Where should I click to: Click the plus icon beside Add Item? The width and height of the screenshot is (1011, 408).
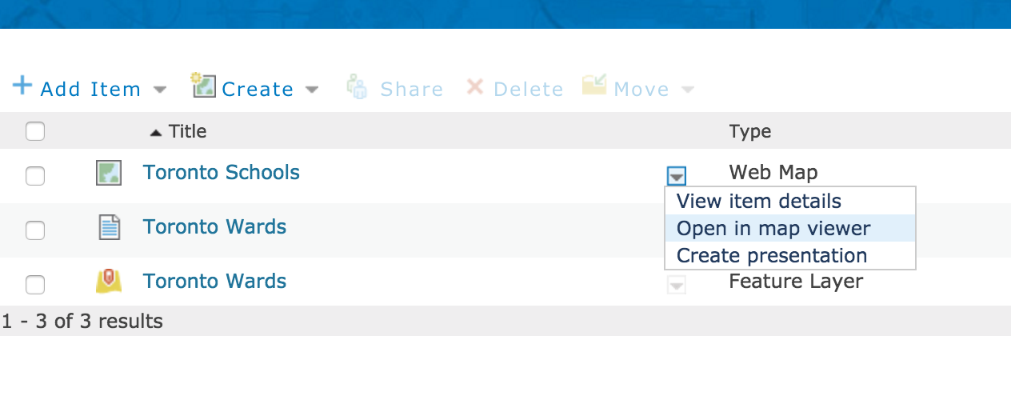22,85
